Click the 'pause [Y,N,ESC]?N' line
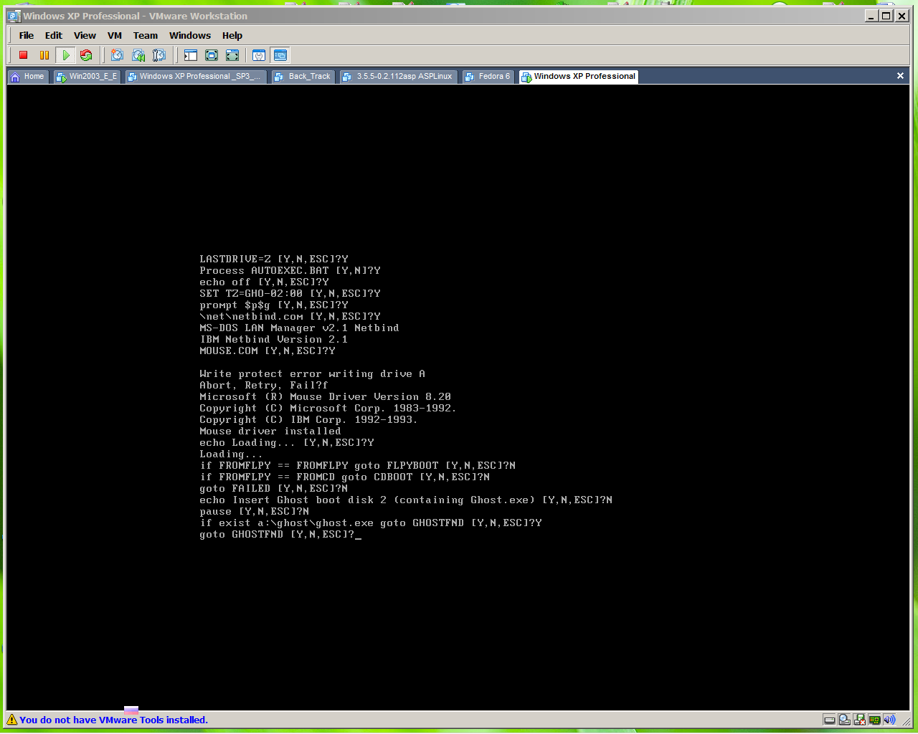Image resolution: width=918 pixels, height=734 pixels. coord(255,512)
